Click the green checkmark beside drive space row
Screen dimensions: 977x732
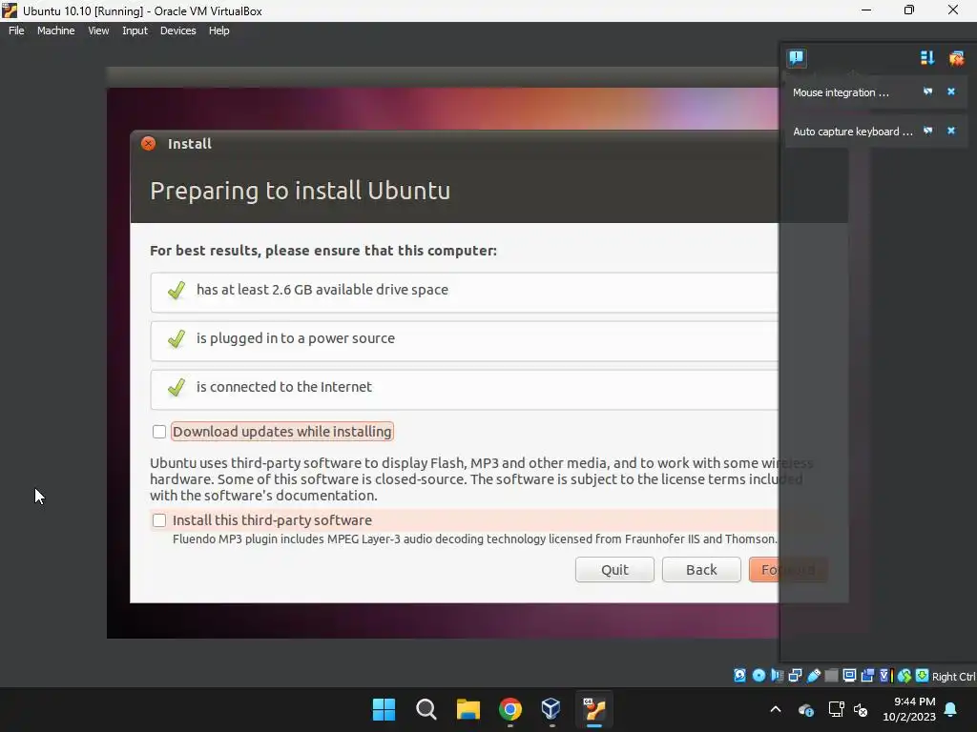click(x=177, y=290)
